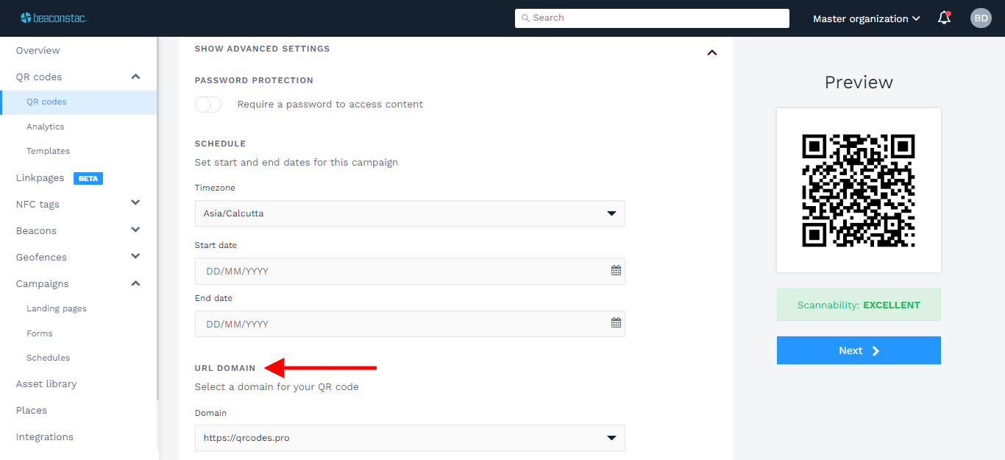Go to Analytics in sidebar

point(46,127)
